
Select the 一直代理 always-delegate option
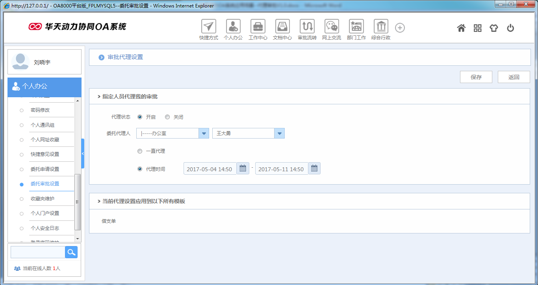pos(140,151)
